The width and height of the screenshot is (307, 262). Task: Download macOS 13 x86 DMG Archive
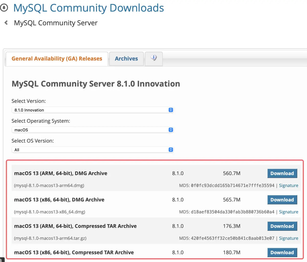point(282,200)
